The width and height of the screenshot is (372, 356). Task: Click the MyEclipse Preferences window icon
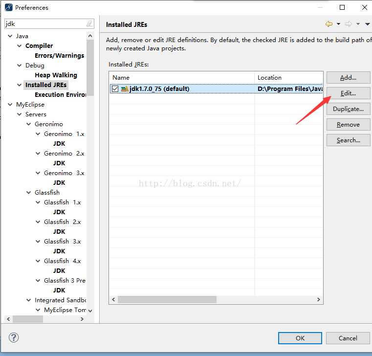(8, 7)
